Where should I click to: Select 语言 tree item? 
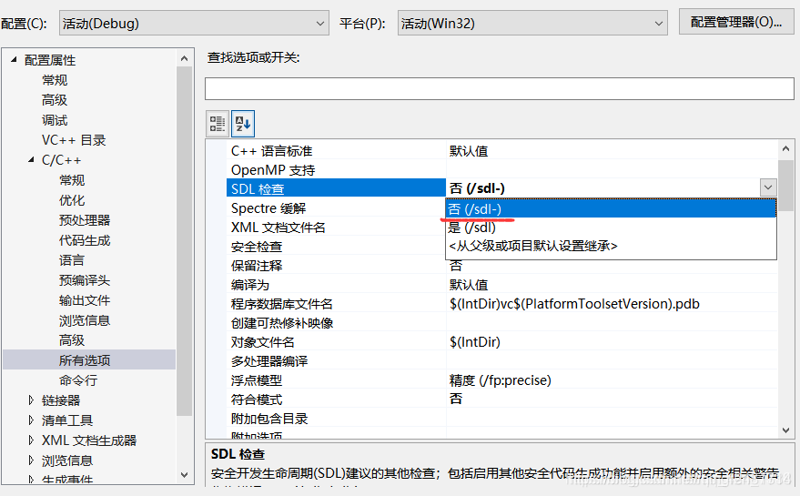[x=72, y=259]
